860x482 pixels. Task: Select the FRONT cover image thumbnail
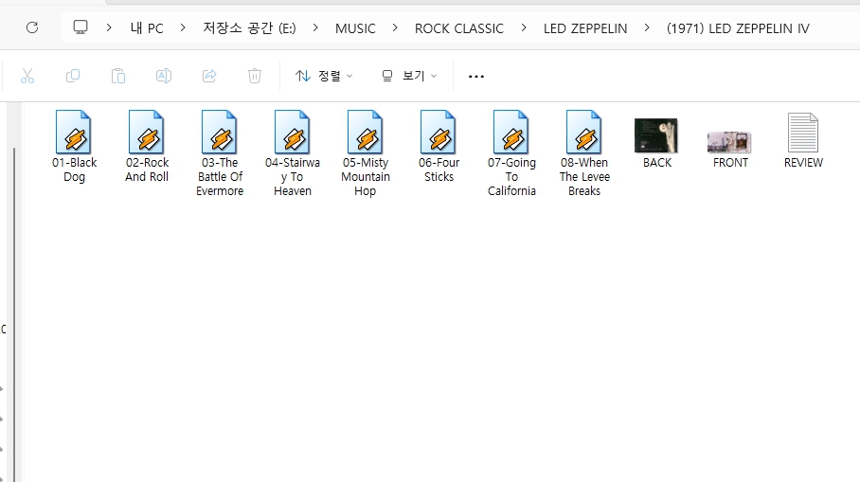pyautogui.click(x=730, y=142)
